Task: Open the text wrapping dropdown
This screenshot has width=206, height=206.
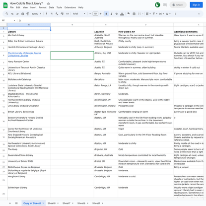Action: tap(161, 14)
